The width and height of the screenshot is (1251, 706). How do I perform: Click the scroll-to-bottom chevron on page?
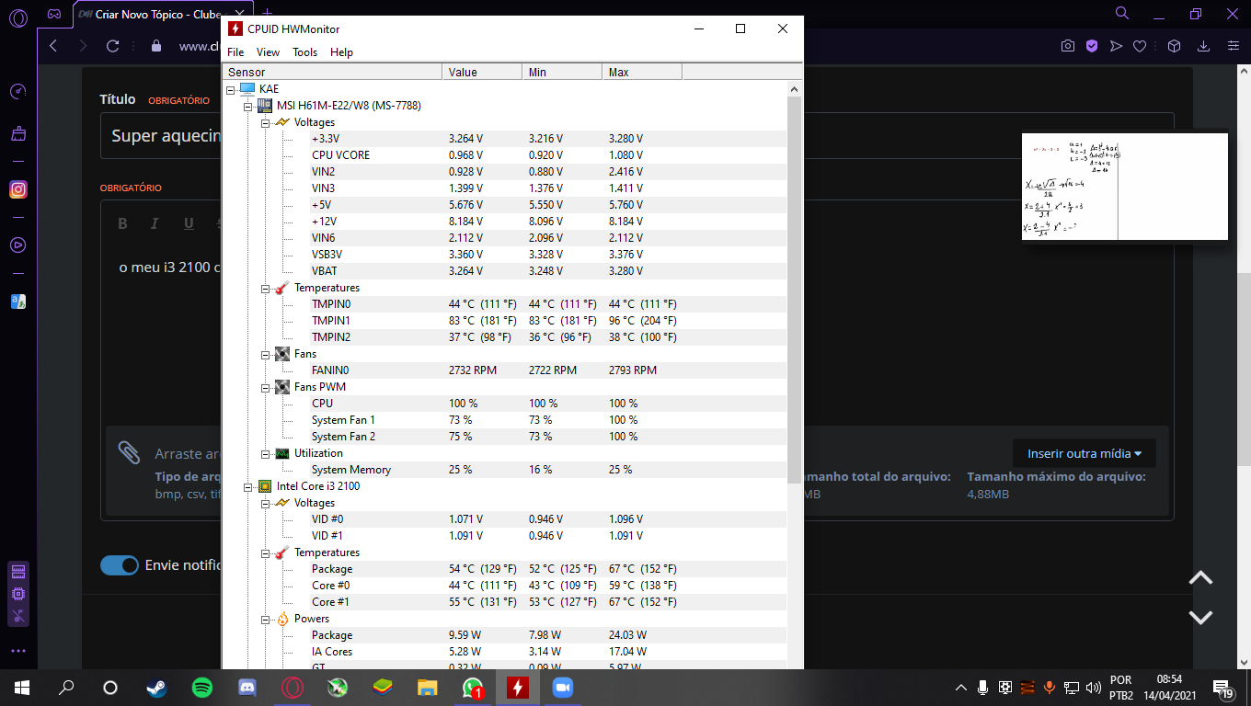pyautogui.click(x=1200, y=617)
